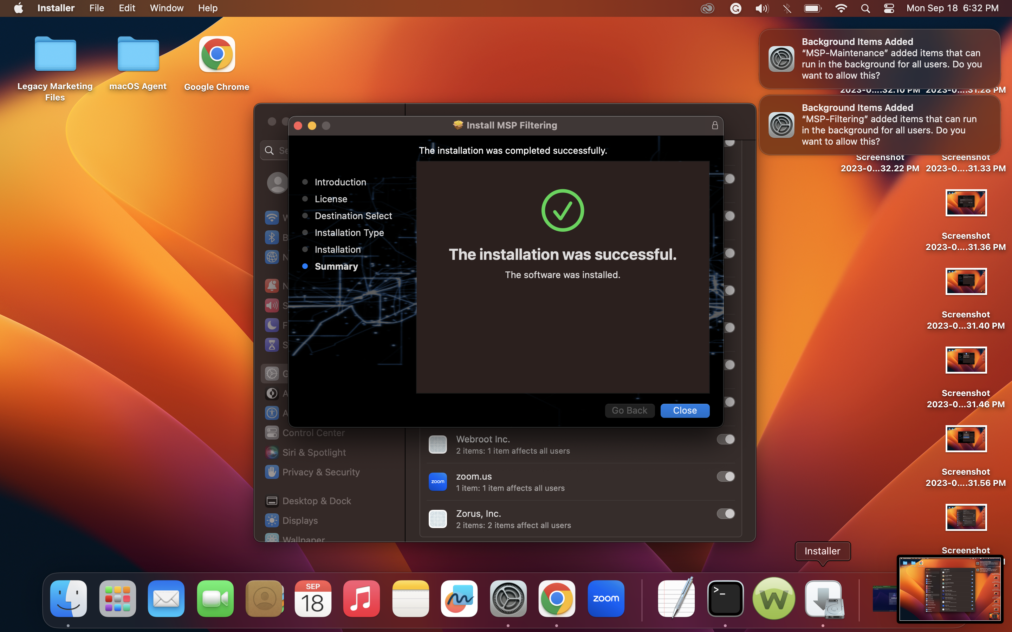Open Finder from the Dock

[68, 599]
